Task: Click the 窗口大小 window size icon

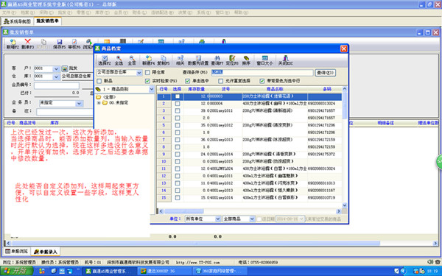Action: (264, 60)
